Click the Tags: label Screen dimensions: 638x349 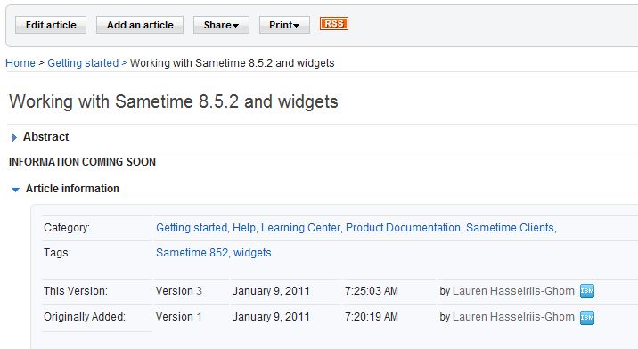click(x=57, y=253)
